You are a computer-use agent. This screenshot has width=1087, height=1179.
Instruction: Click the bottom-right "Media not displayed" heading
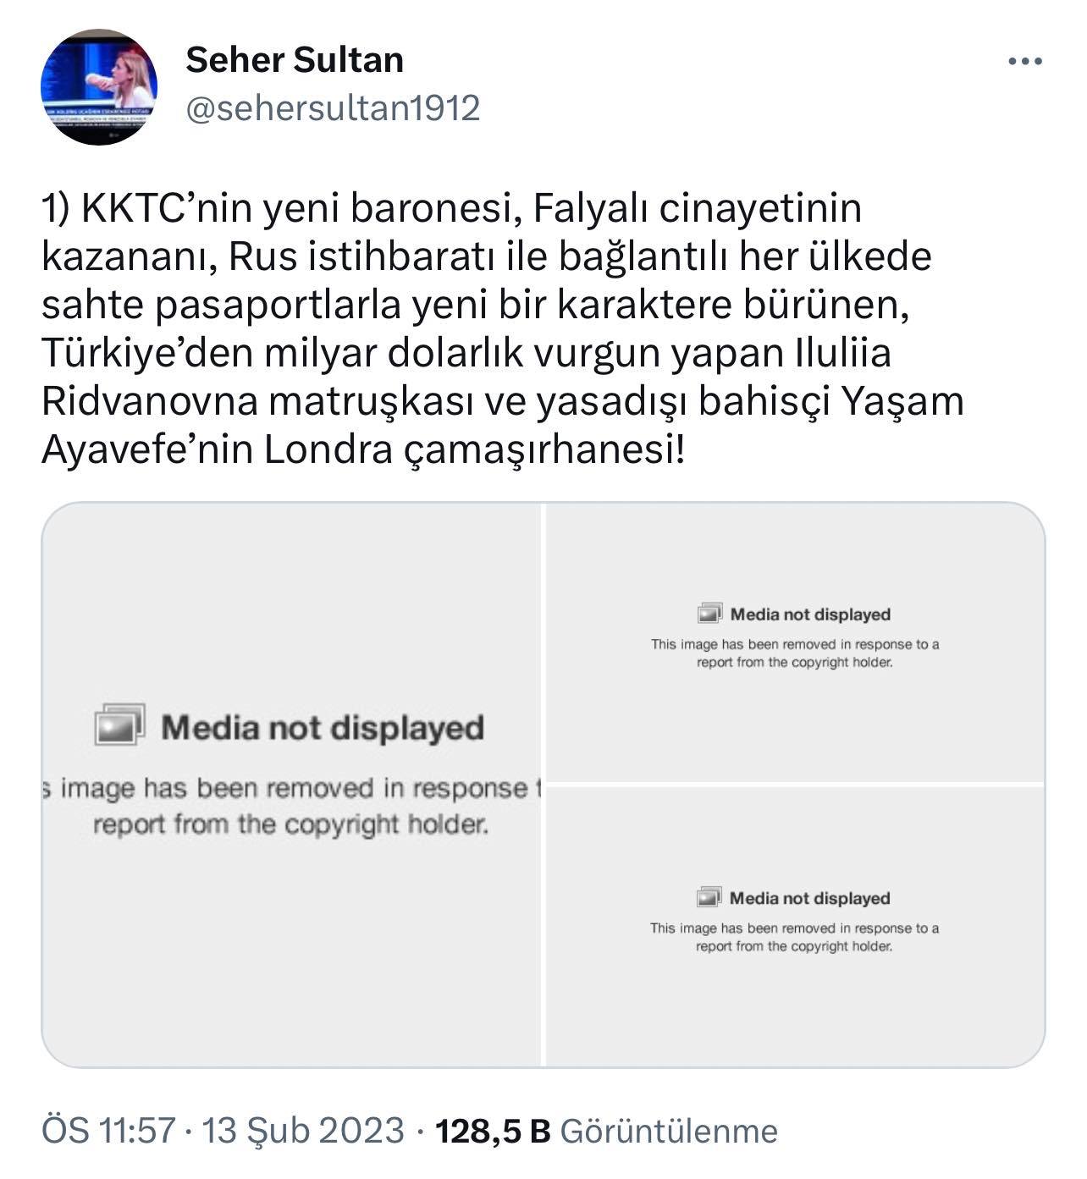point(809,898)
